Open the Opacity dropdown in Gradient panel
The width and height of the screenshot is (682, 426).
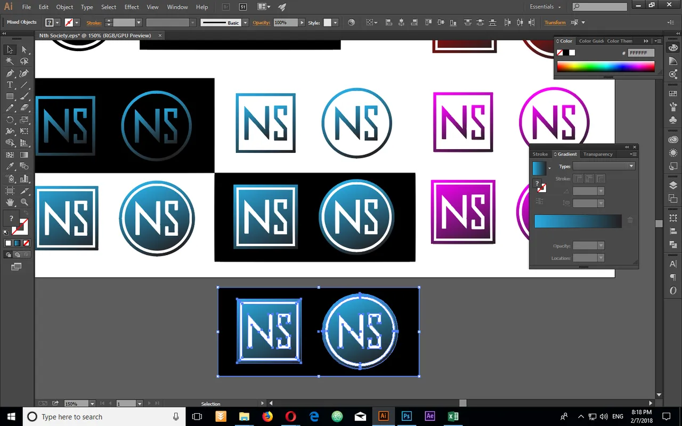(x=601, y=245)
